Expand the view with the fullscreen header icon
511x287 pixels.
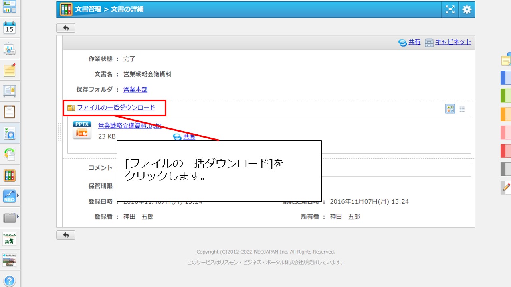click(450, 9)
